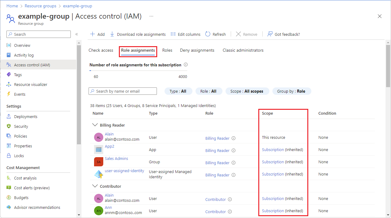Select the Resource visualizer icon
The height and width of the screenshot is (218, 391).
tap(9, 84)
